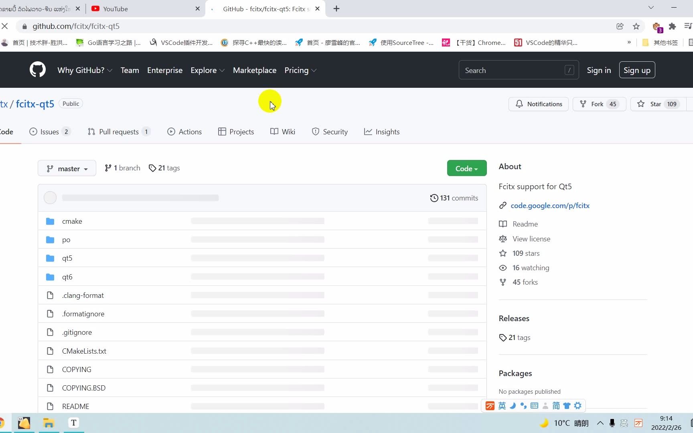Viewport: 693px width, 433px height.
Task: Open the Packages heading link
Action: click(515, 373)
